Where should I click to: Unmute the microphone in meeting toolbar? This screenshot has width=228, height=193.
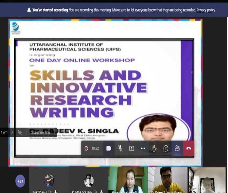[x=120, y=148]
